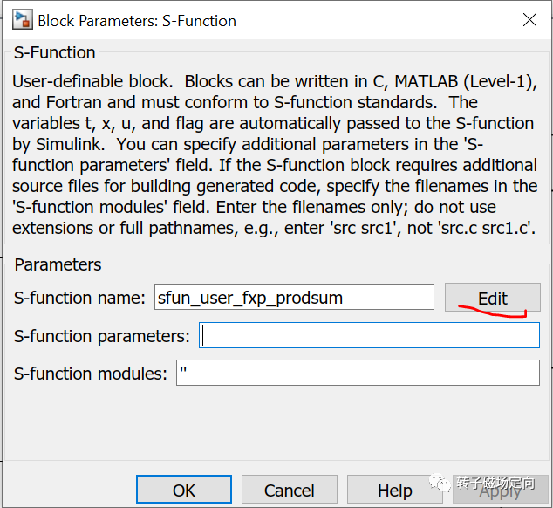553x508 pixels.
Task: Click the S-function name input field
Action: 294,298
